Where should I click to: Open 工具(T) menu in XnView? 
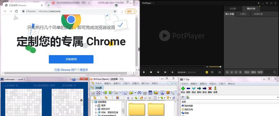pyautogui.click(x=126, y=83)
